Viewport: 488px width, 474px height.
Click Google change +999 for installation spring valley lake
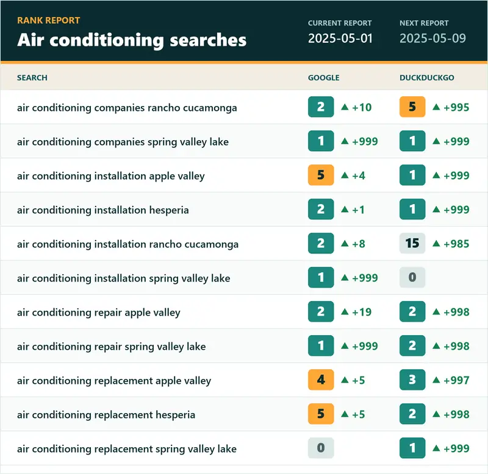(359, 278)
